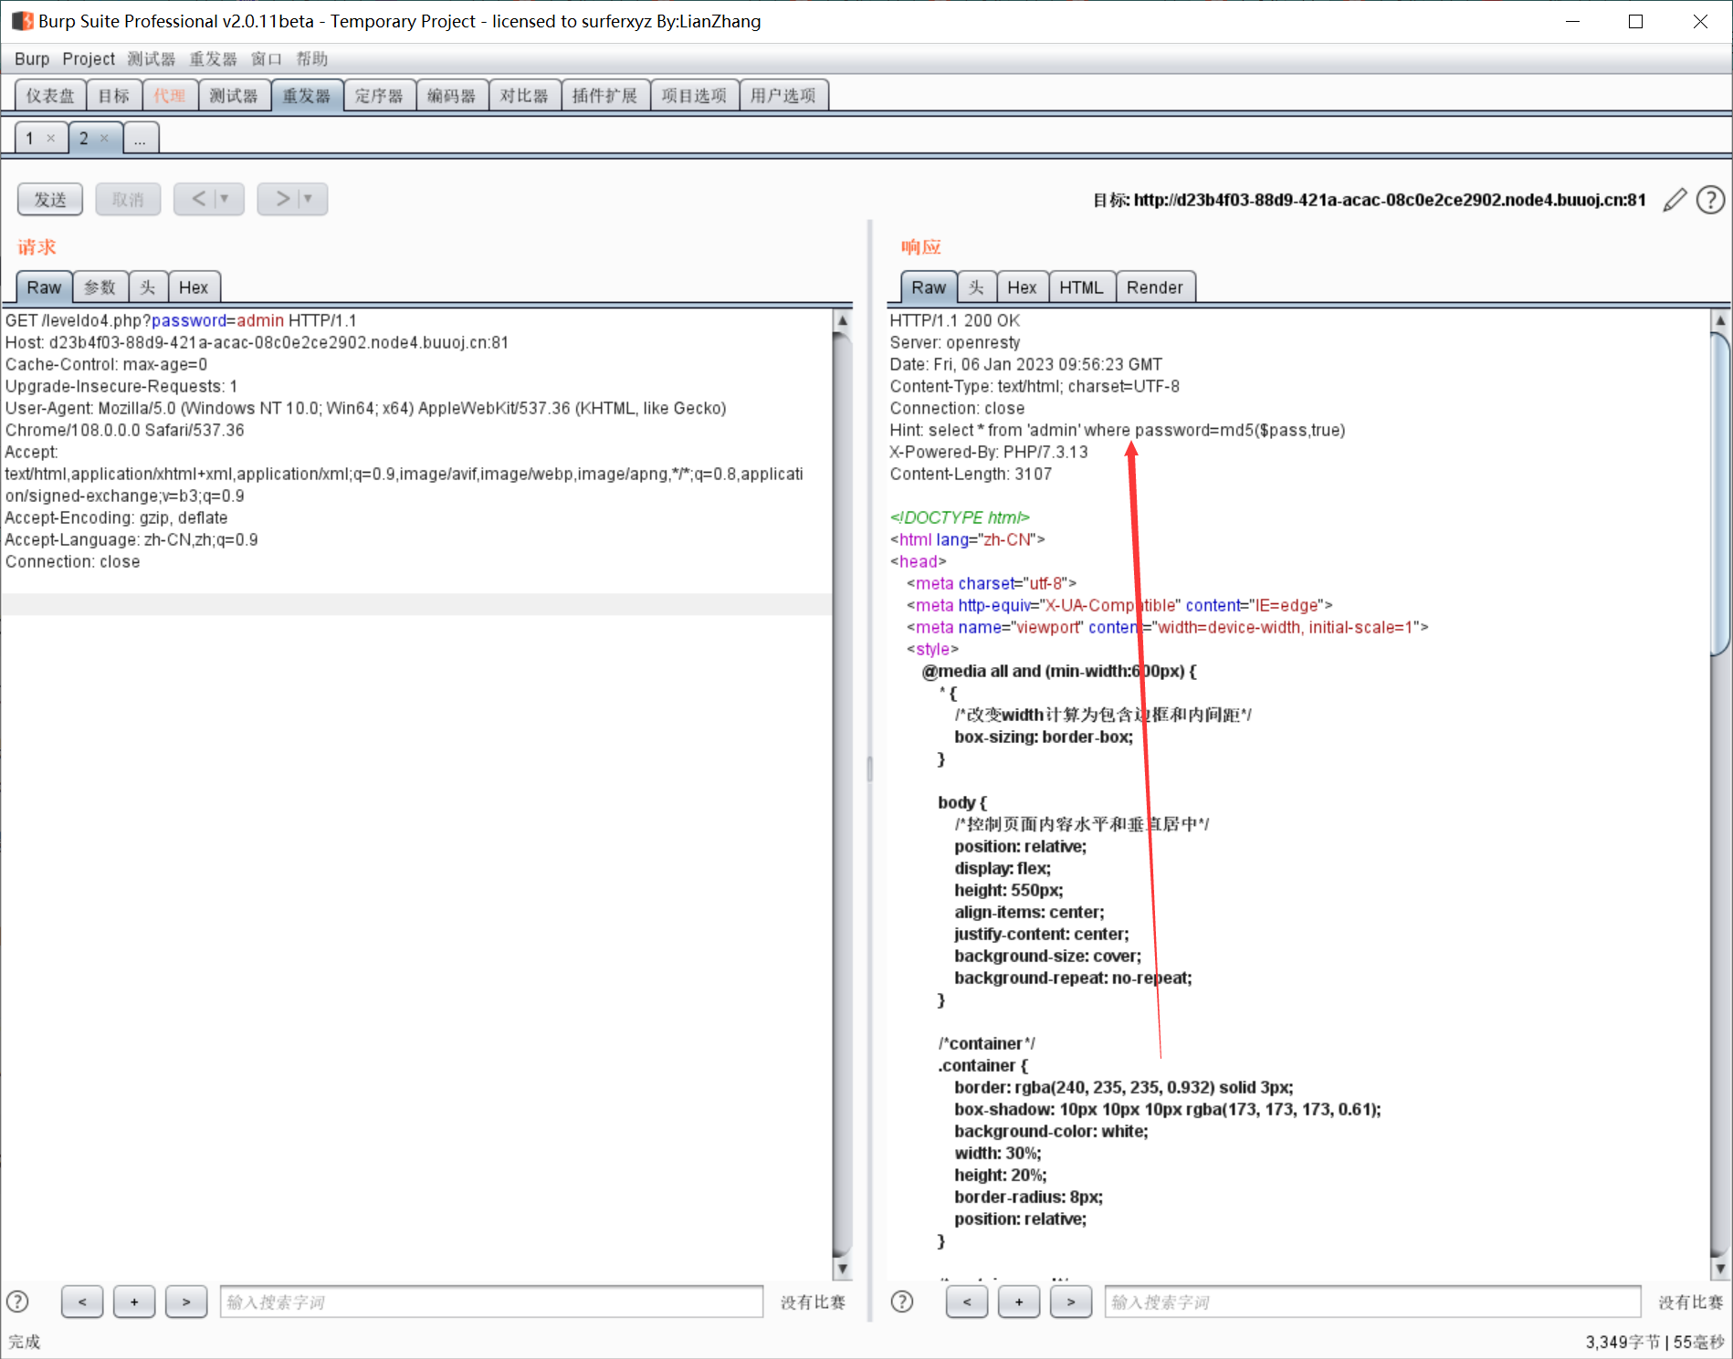Select response Render tab
Image resolution: width=1733 pixels, height=1359 pixels.
[x=1155, y=287]
